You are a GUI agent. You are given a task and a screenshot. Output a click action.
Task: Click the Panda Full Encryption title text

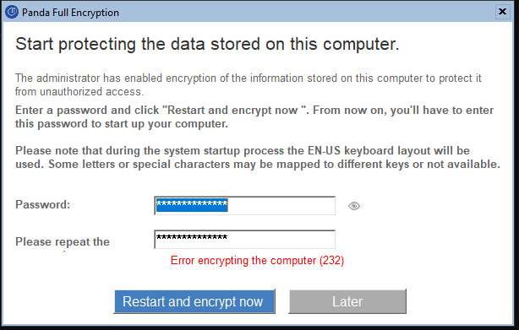pyautogui.click(x=70, y=13)
